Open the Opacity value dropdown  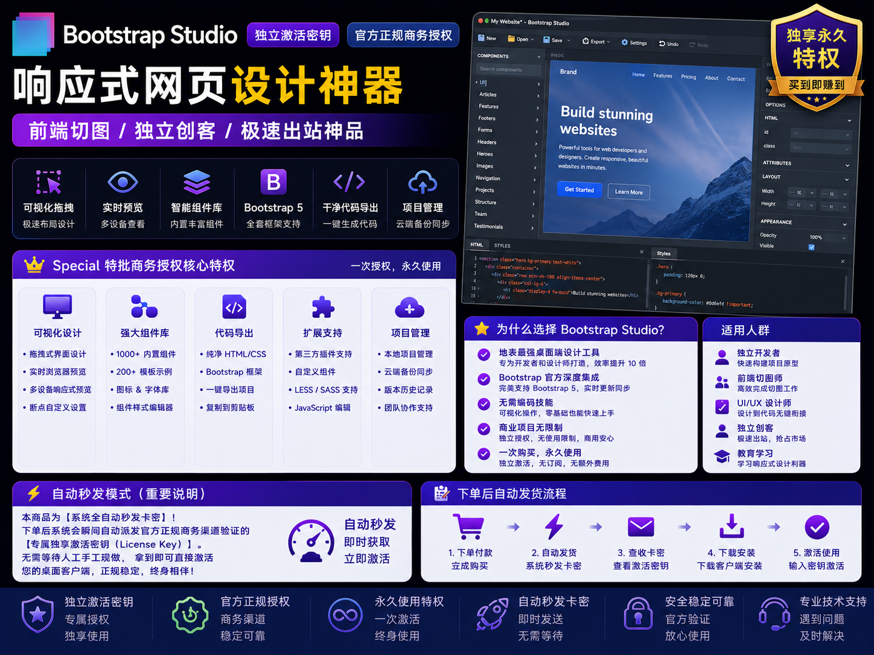point(843,238)
